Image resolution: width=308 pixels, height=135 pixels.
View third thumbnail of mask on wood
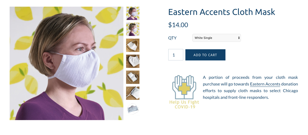pos(133,45)
